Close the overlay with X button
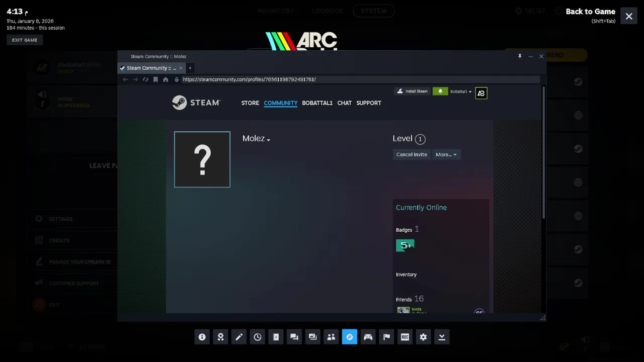 tap(629, 16)
